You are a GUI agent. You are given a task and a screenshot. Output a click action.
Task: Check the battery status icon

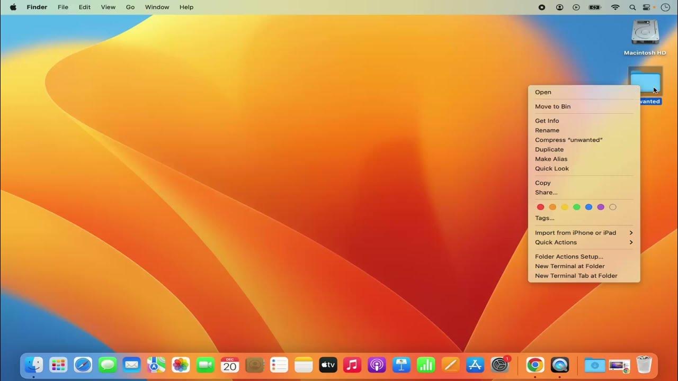[595, 7]
